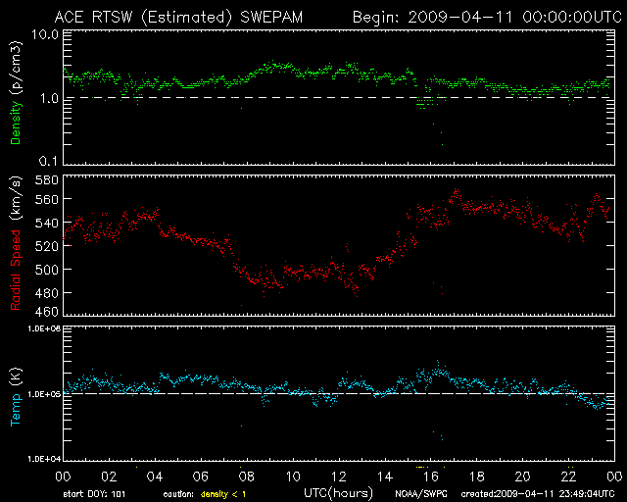Click the 'start DOY: 101' footer text
The width and height of the screenshot is (627, 502).
click(94, 494)
